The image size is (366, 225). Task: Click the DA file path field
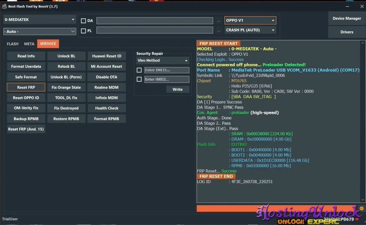(x=155, y=21)
